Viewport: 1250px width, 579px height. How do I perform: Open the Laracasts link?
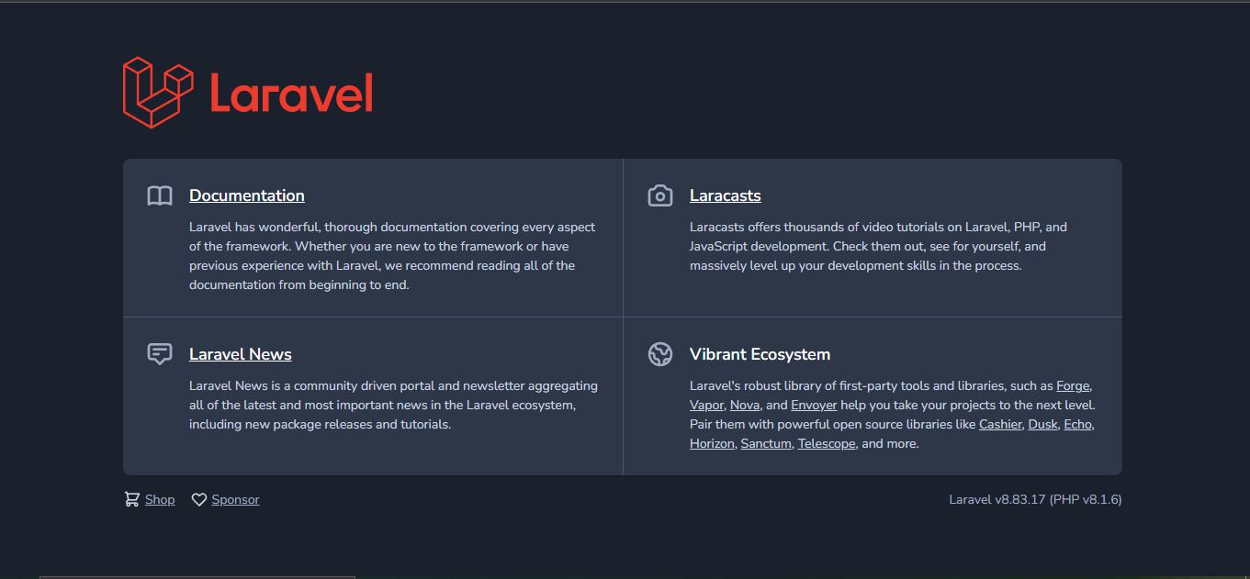coord(726,195)
